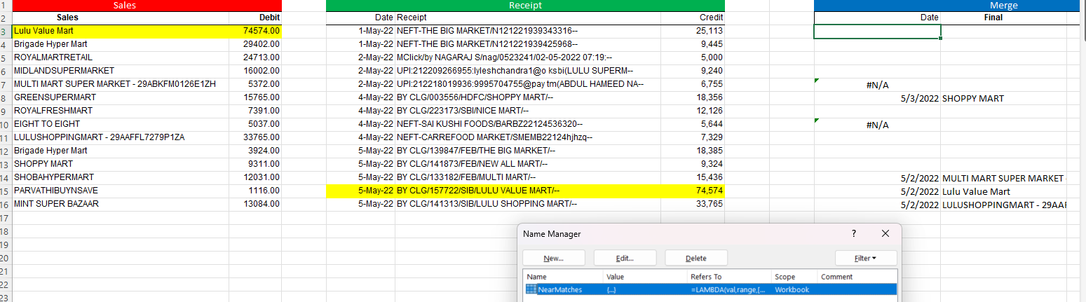
Task: Select the green Receipt header cell
Action: [x=525, y=6]
